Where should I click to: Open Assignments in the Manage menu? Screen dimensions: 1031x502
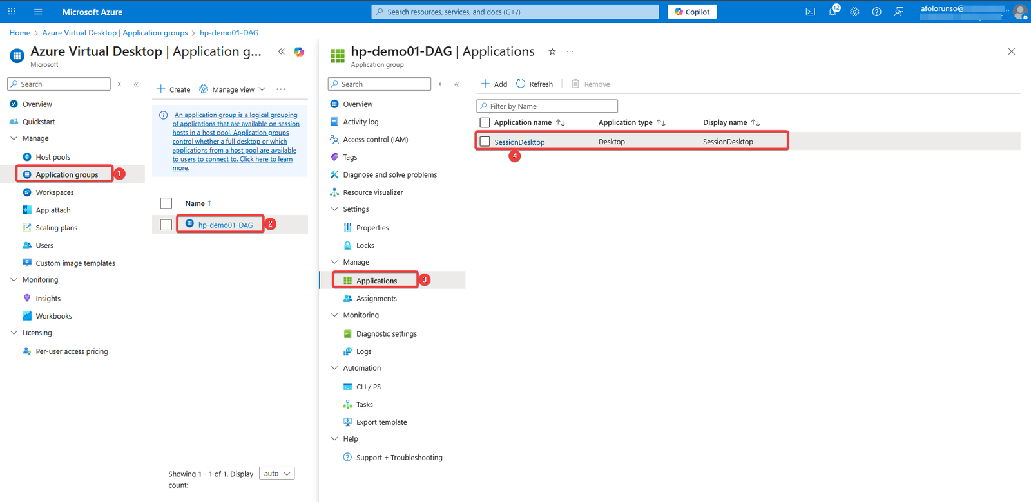pos(376,299)
